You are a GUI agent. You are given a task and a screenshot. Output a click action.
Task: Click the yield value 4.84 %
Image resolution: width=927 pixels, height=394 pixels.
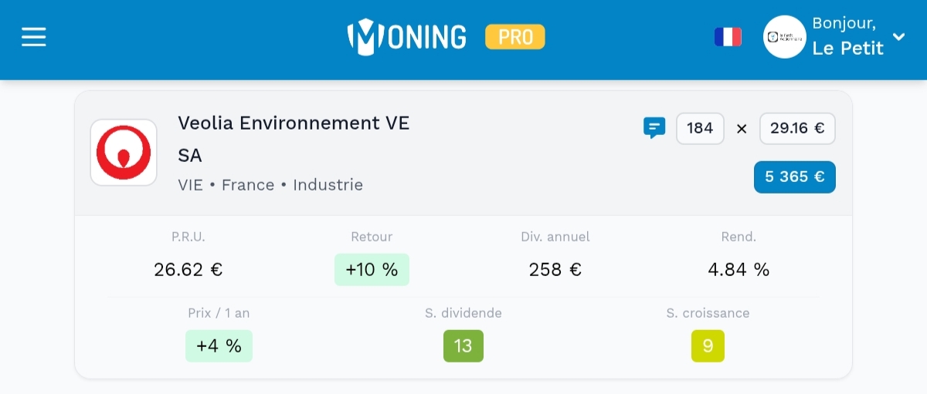(739, 270)
